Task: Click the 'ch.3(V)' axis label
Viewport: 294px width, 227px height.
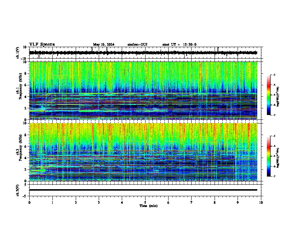Action: (x=18, y=190)
